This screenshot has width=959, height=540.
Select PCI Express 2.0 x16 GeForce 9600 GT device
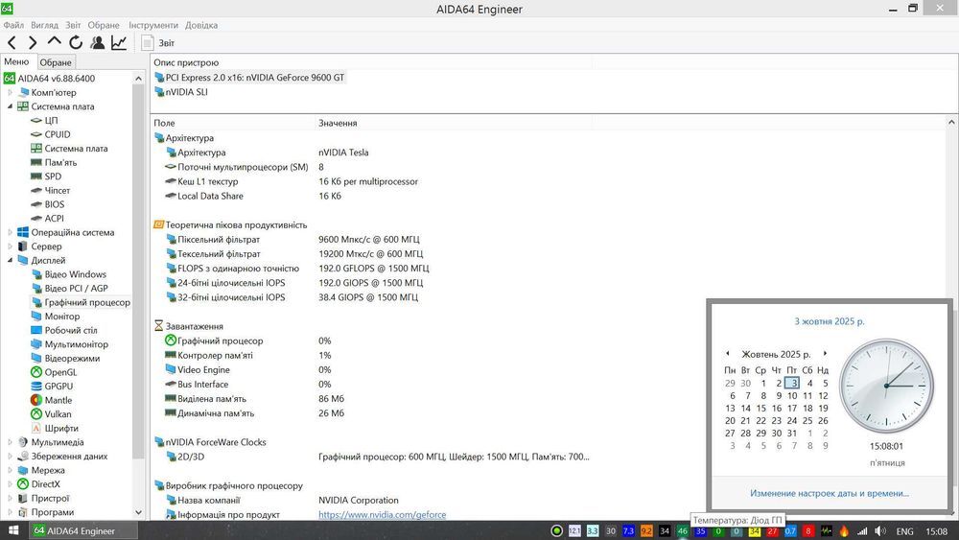[x=249, y=78]
